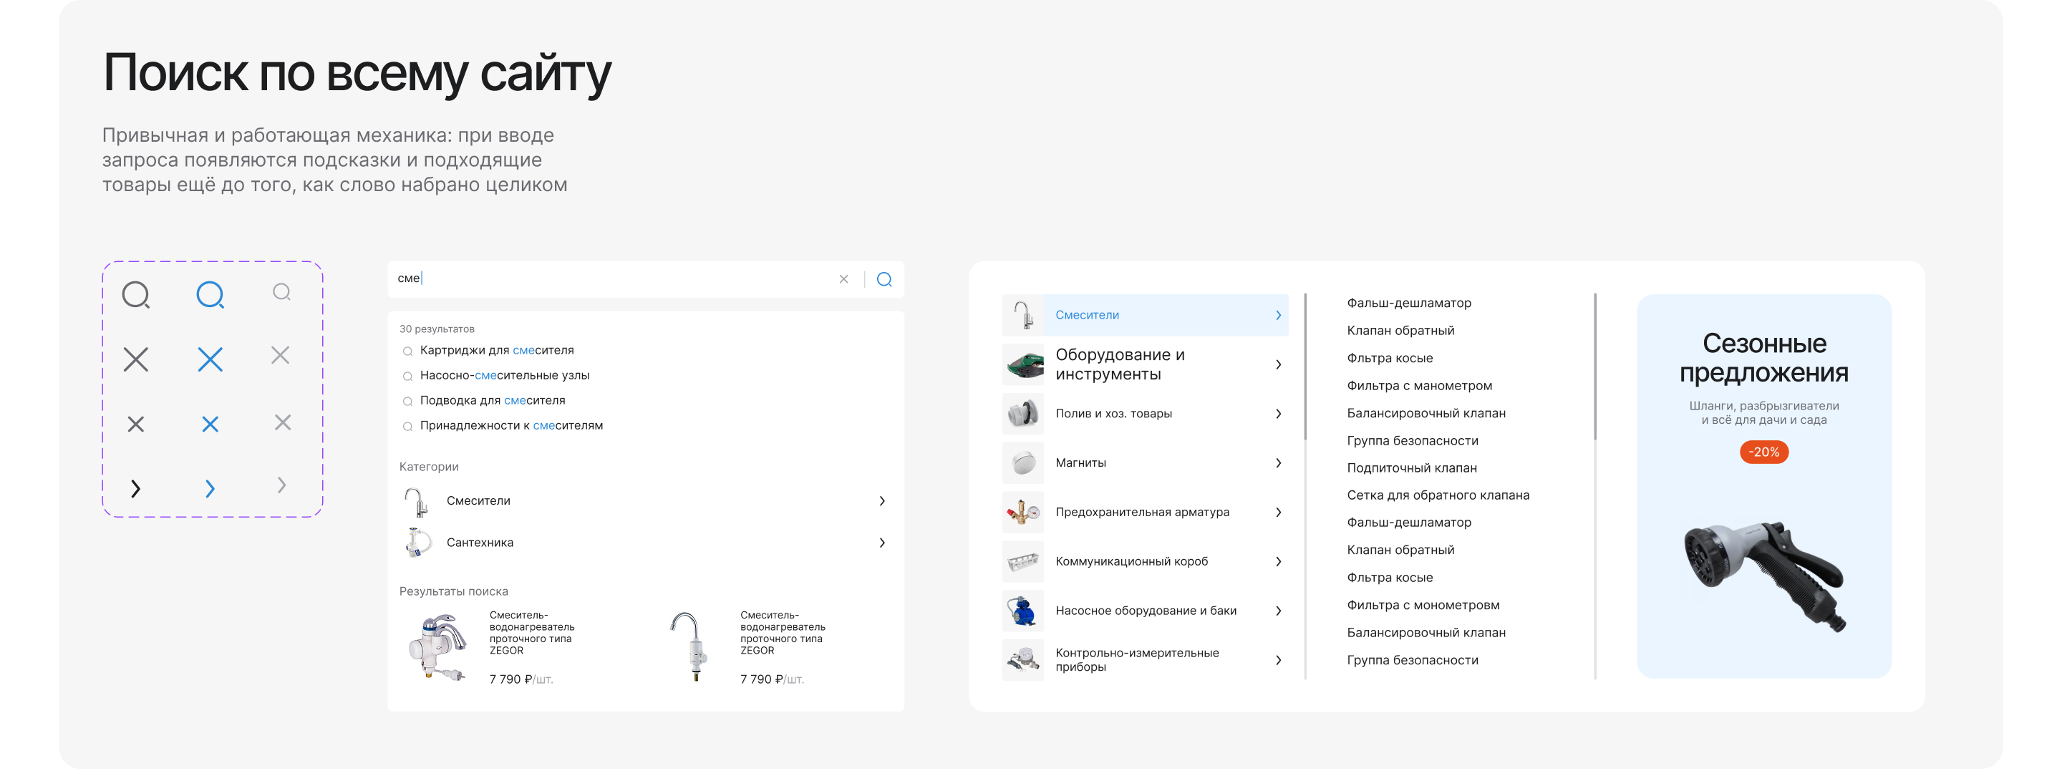Click the small gray magnifier icon in icon set

(x=281, y=292)
